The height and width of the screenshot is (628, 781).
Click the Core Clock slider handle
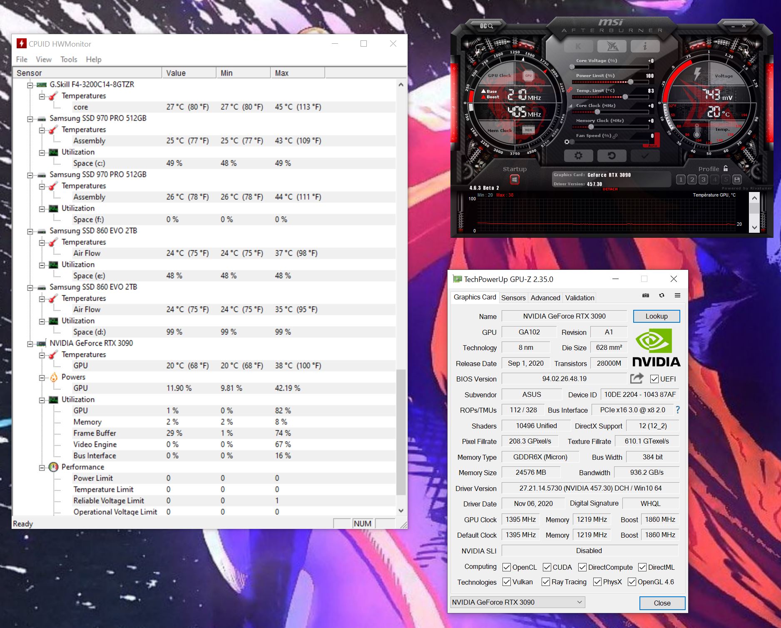[597, 112]
